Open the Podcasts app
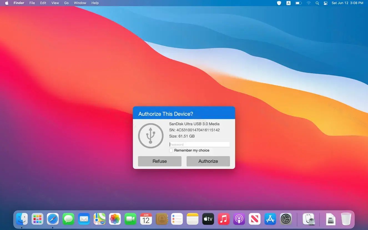Viewport: 368px width, 230px height. click(239, 219)
